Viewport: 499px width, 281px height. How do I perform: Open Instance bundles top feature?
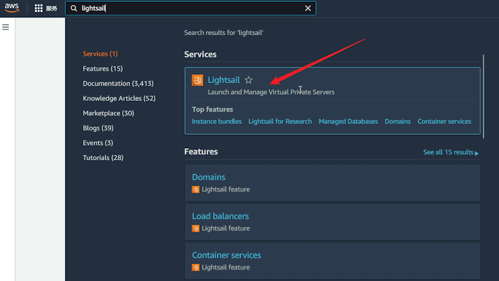(x=217, y=121)
